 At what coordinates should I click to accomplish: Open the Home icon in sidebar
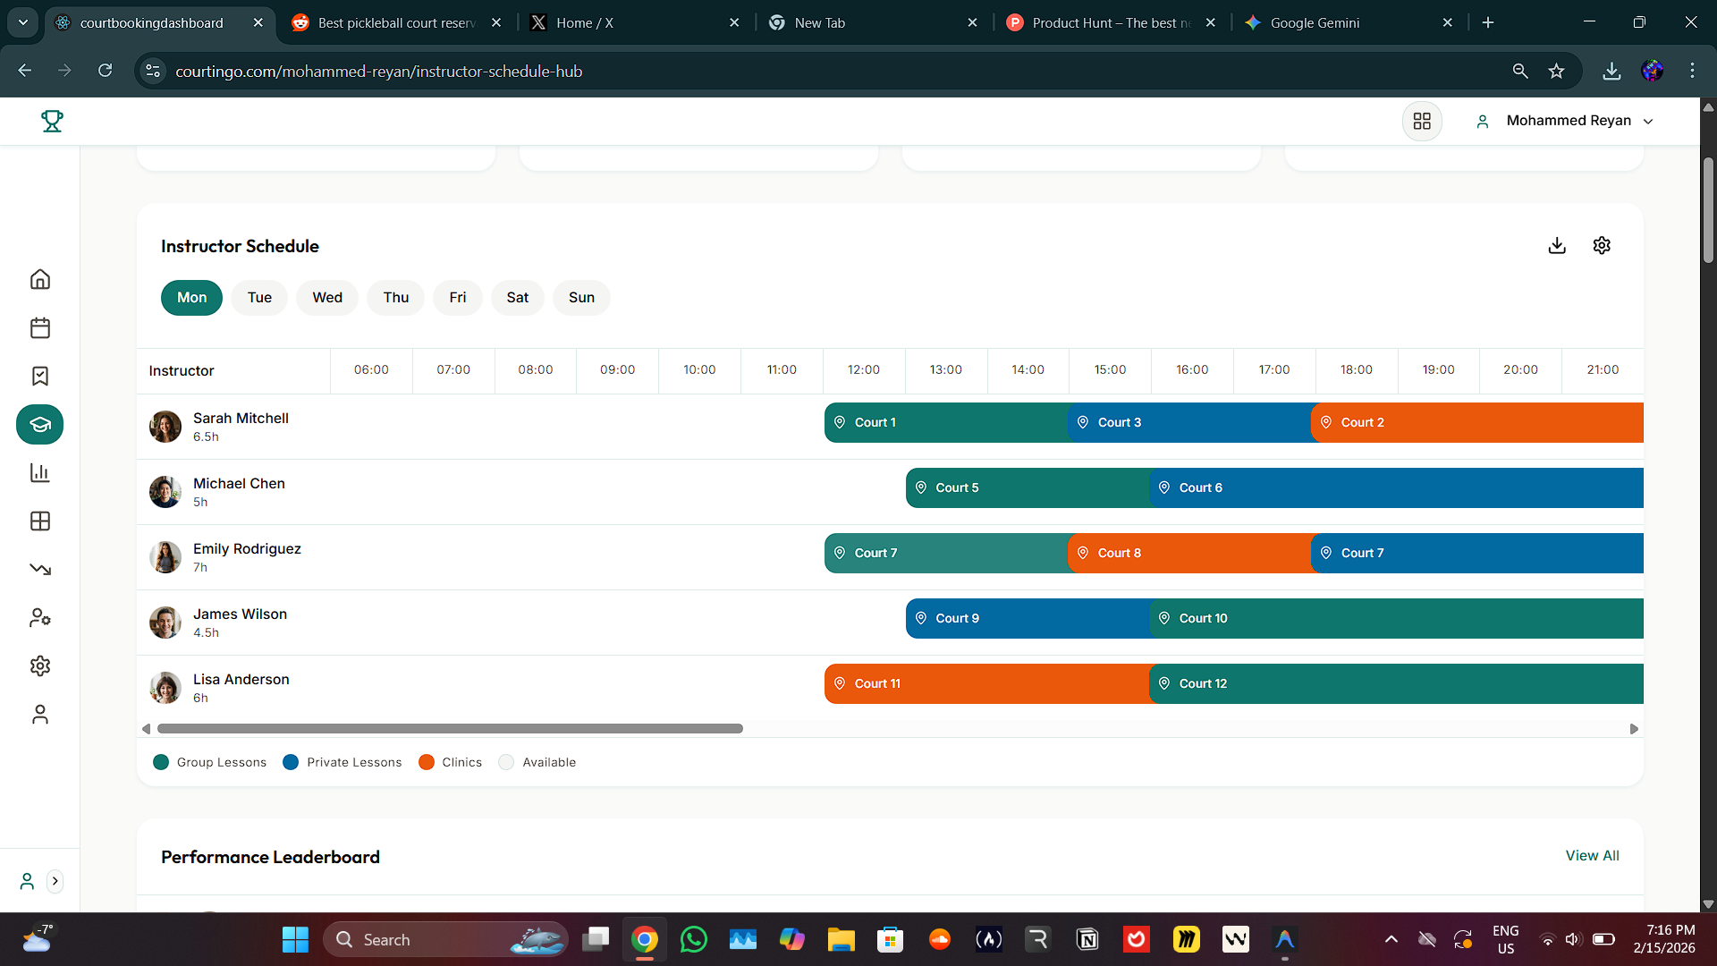(39, 279)
